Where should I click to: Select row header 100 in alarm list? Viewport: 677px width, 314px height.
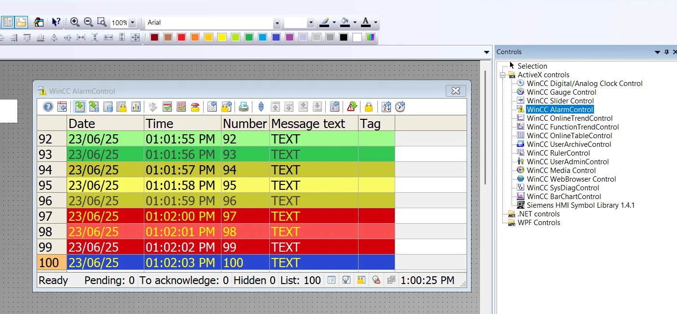52,263
